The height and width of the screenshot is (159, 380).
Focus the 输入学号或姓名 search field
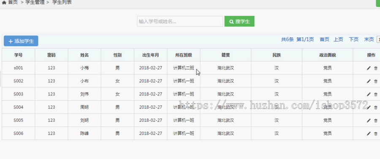tap(180, 22)
